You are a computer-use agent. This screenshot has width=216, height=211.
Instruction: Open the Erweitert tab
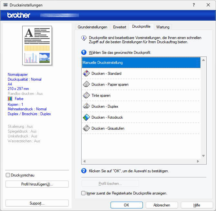tap(120, 27)
